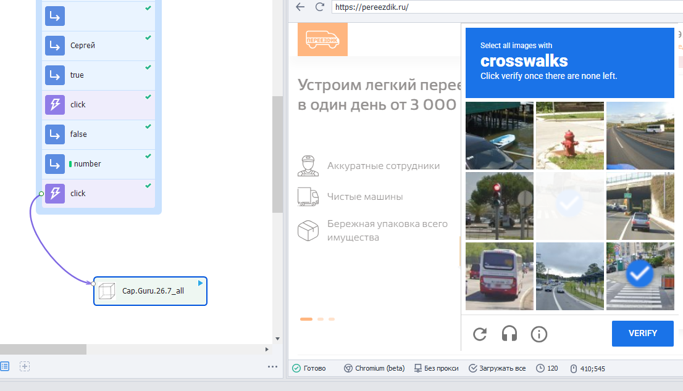This screenshot has width=683, height=391.
Task: Select the number action label
Action: (x=88, y=163)
